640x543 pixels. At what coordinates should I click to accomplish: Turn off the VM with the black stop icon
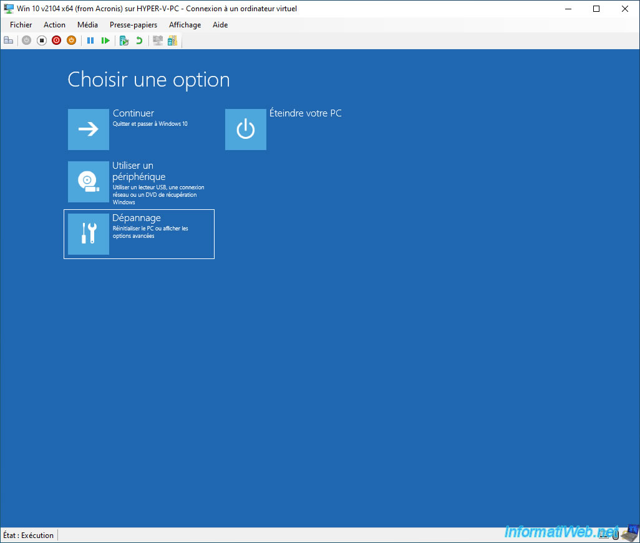42,40
